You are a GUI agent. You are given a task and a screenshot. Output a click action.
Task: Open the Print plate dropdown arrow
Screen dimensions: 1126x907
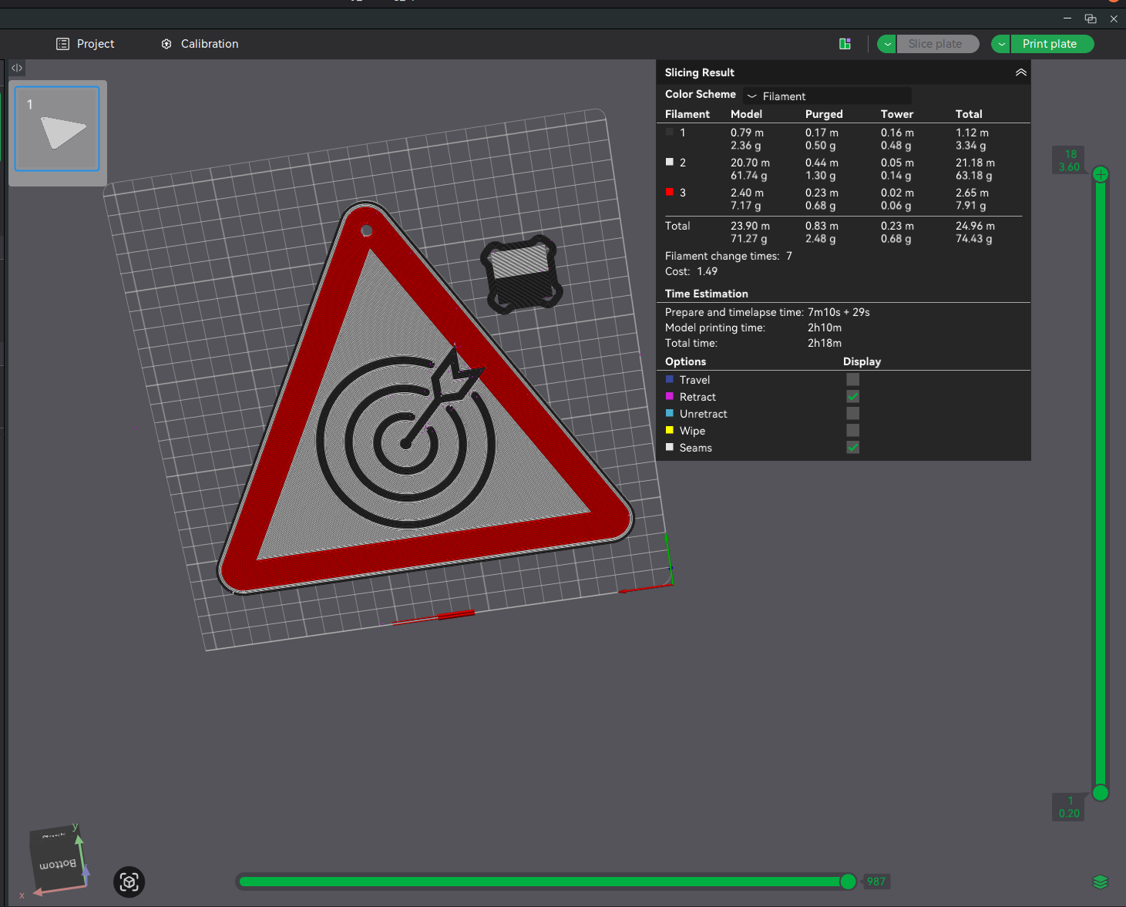point(1001,44)
